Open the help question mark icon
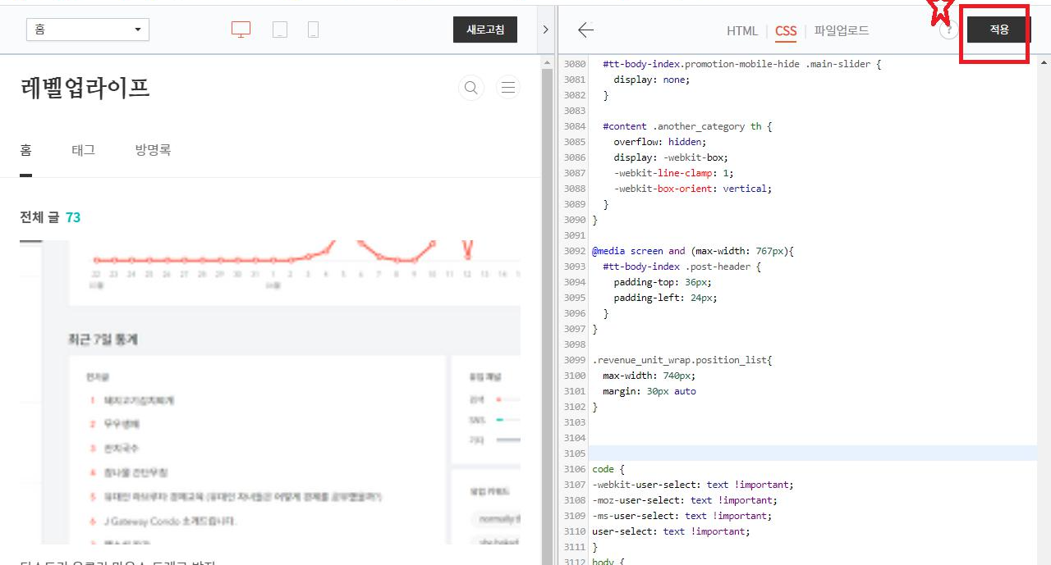Image resolution: width=1051 pixels, height=565 pixels. (948, 30)
